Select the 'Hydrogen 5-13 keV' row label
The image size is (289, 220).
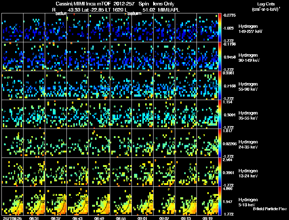[248, 202]
